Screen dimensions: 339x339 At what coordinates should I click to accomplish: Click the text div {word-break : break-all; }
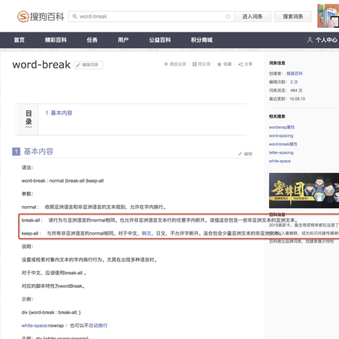[51, 313]
